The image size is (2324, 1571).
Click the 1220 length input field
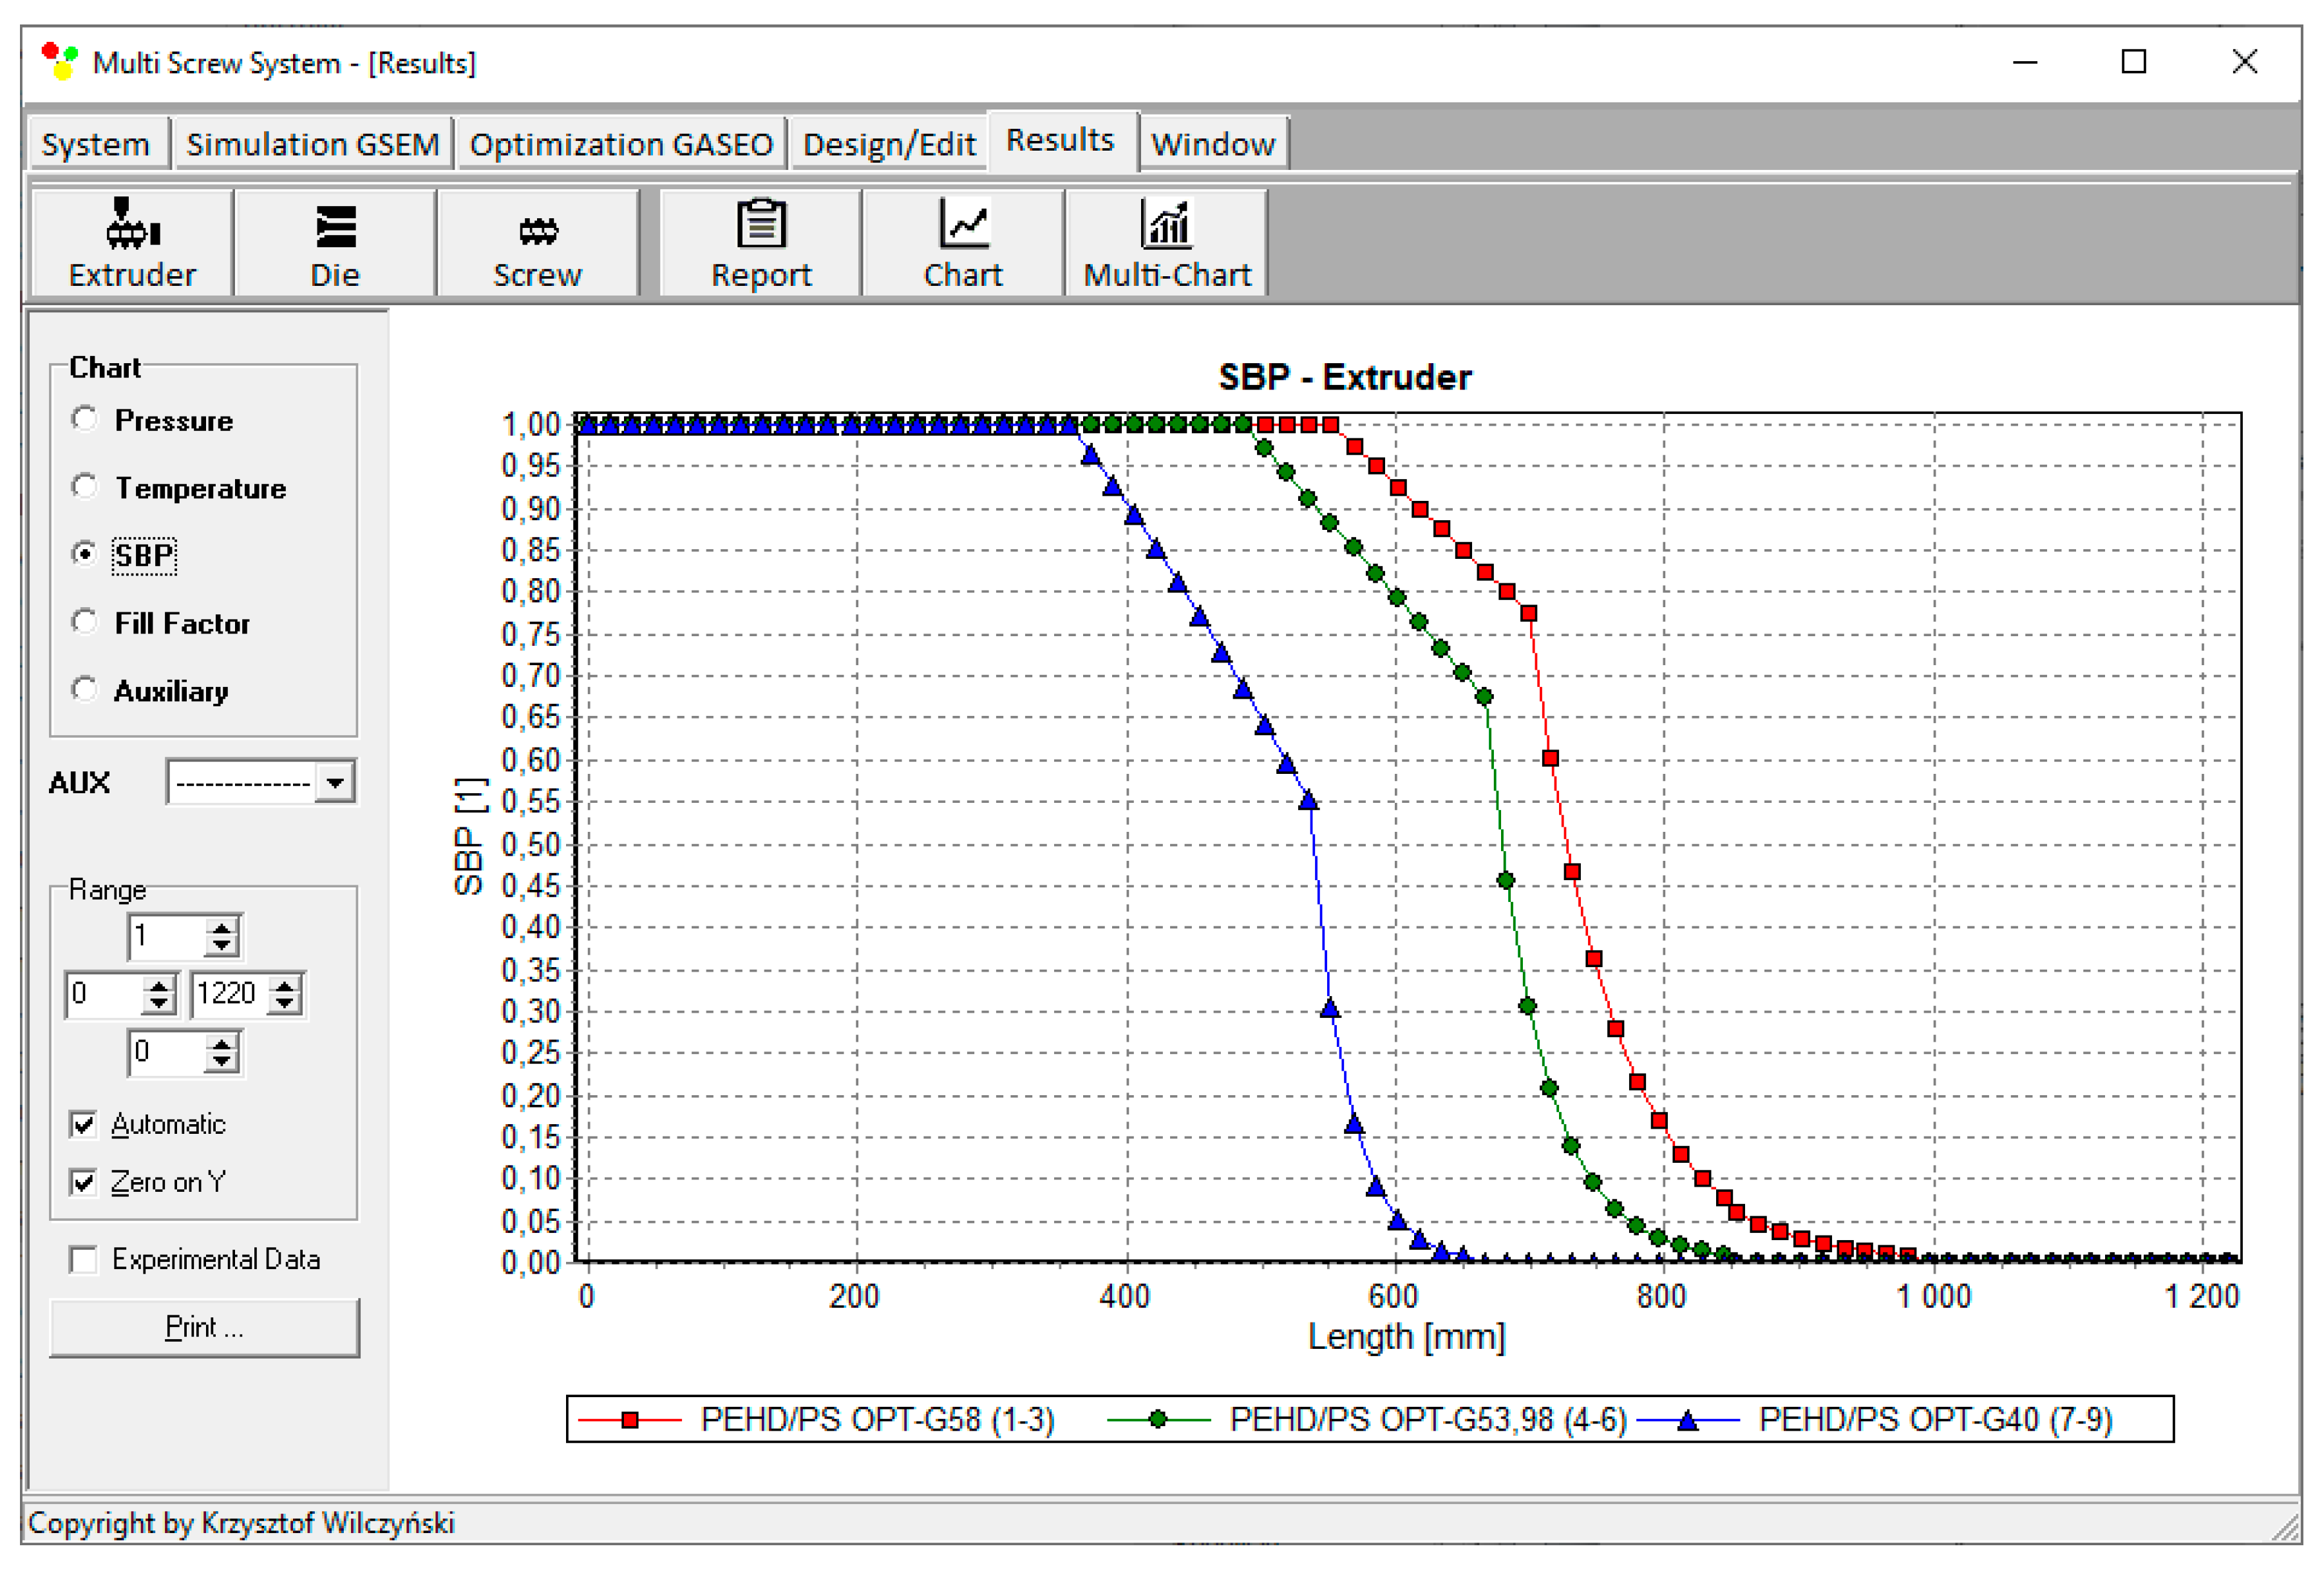(x=230, y=994)
